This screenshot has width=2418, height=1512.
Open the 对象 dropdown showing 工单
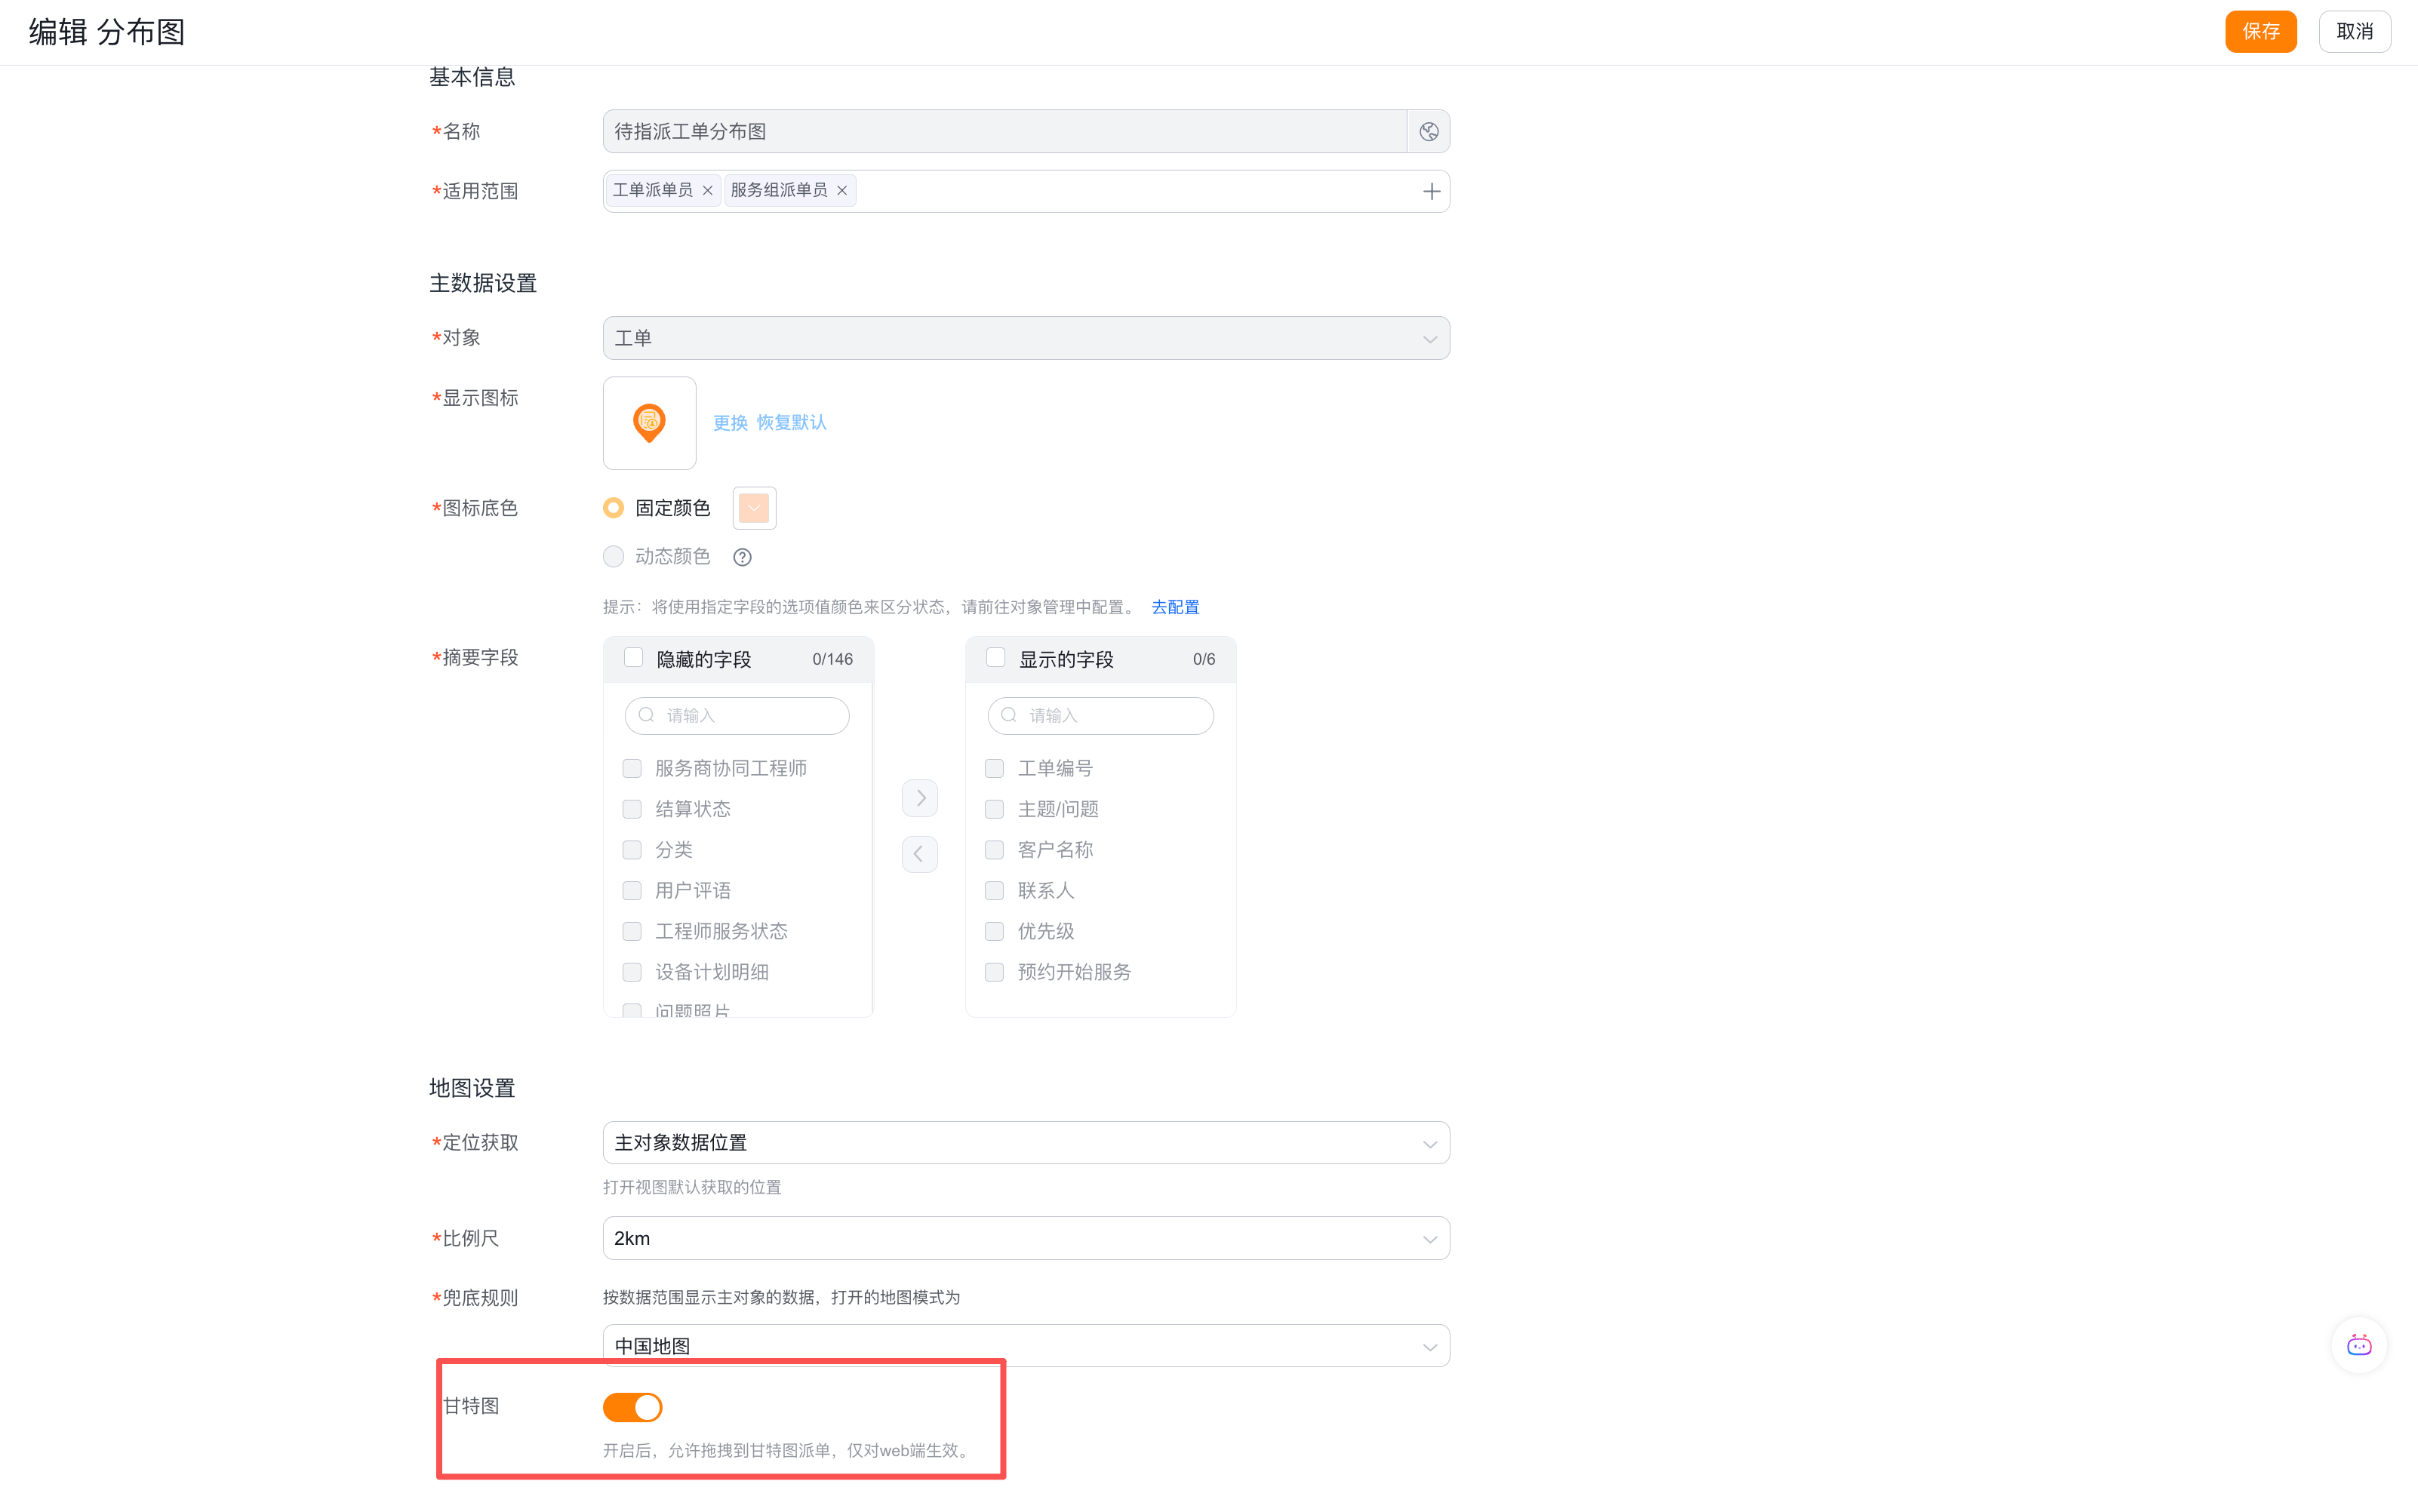1026,338
